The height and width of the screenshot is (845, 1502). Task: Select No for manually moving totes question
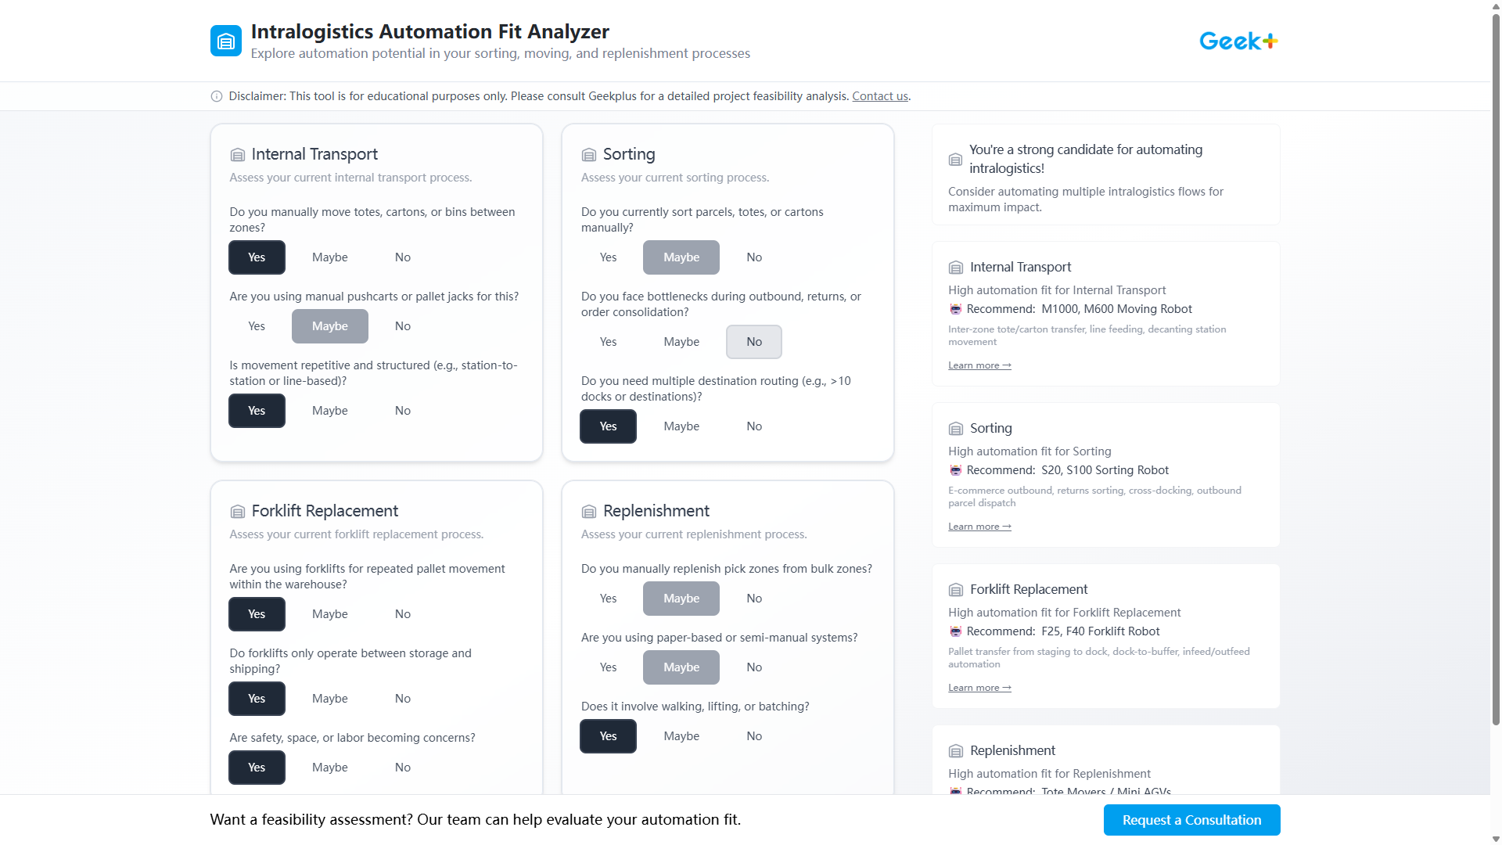coord(402,257)
